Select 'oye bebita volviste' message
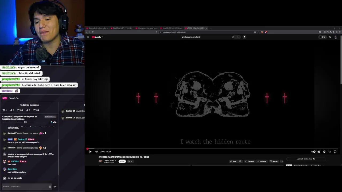Image resolution: width=342 pixels, height=192 pixels. pyautogui.click(x=17, y=172)
